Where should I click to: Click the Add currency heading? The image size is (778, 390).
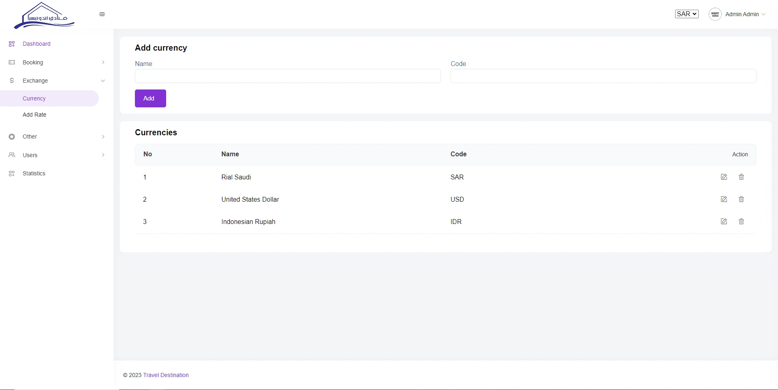(x=161, y=48)
